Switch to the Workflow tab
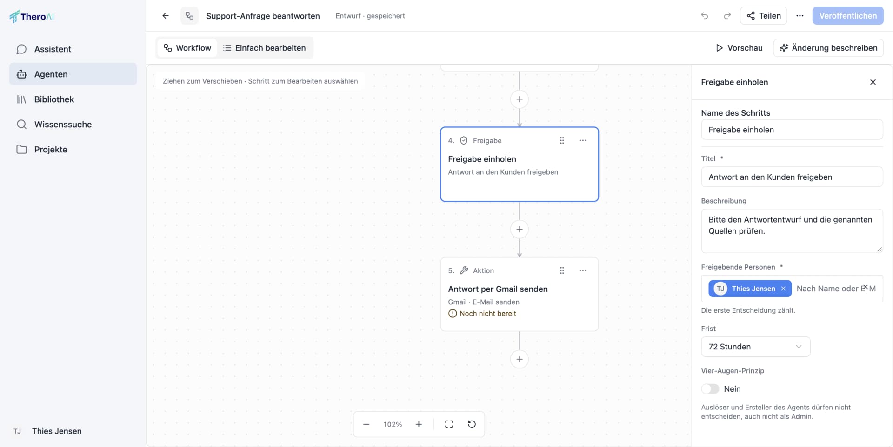The width and height of the screenshot is (893, 447). click(x=187, y=48)
